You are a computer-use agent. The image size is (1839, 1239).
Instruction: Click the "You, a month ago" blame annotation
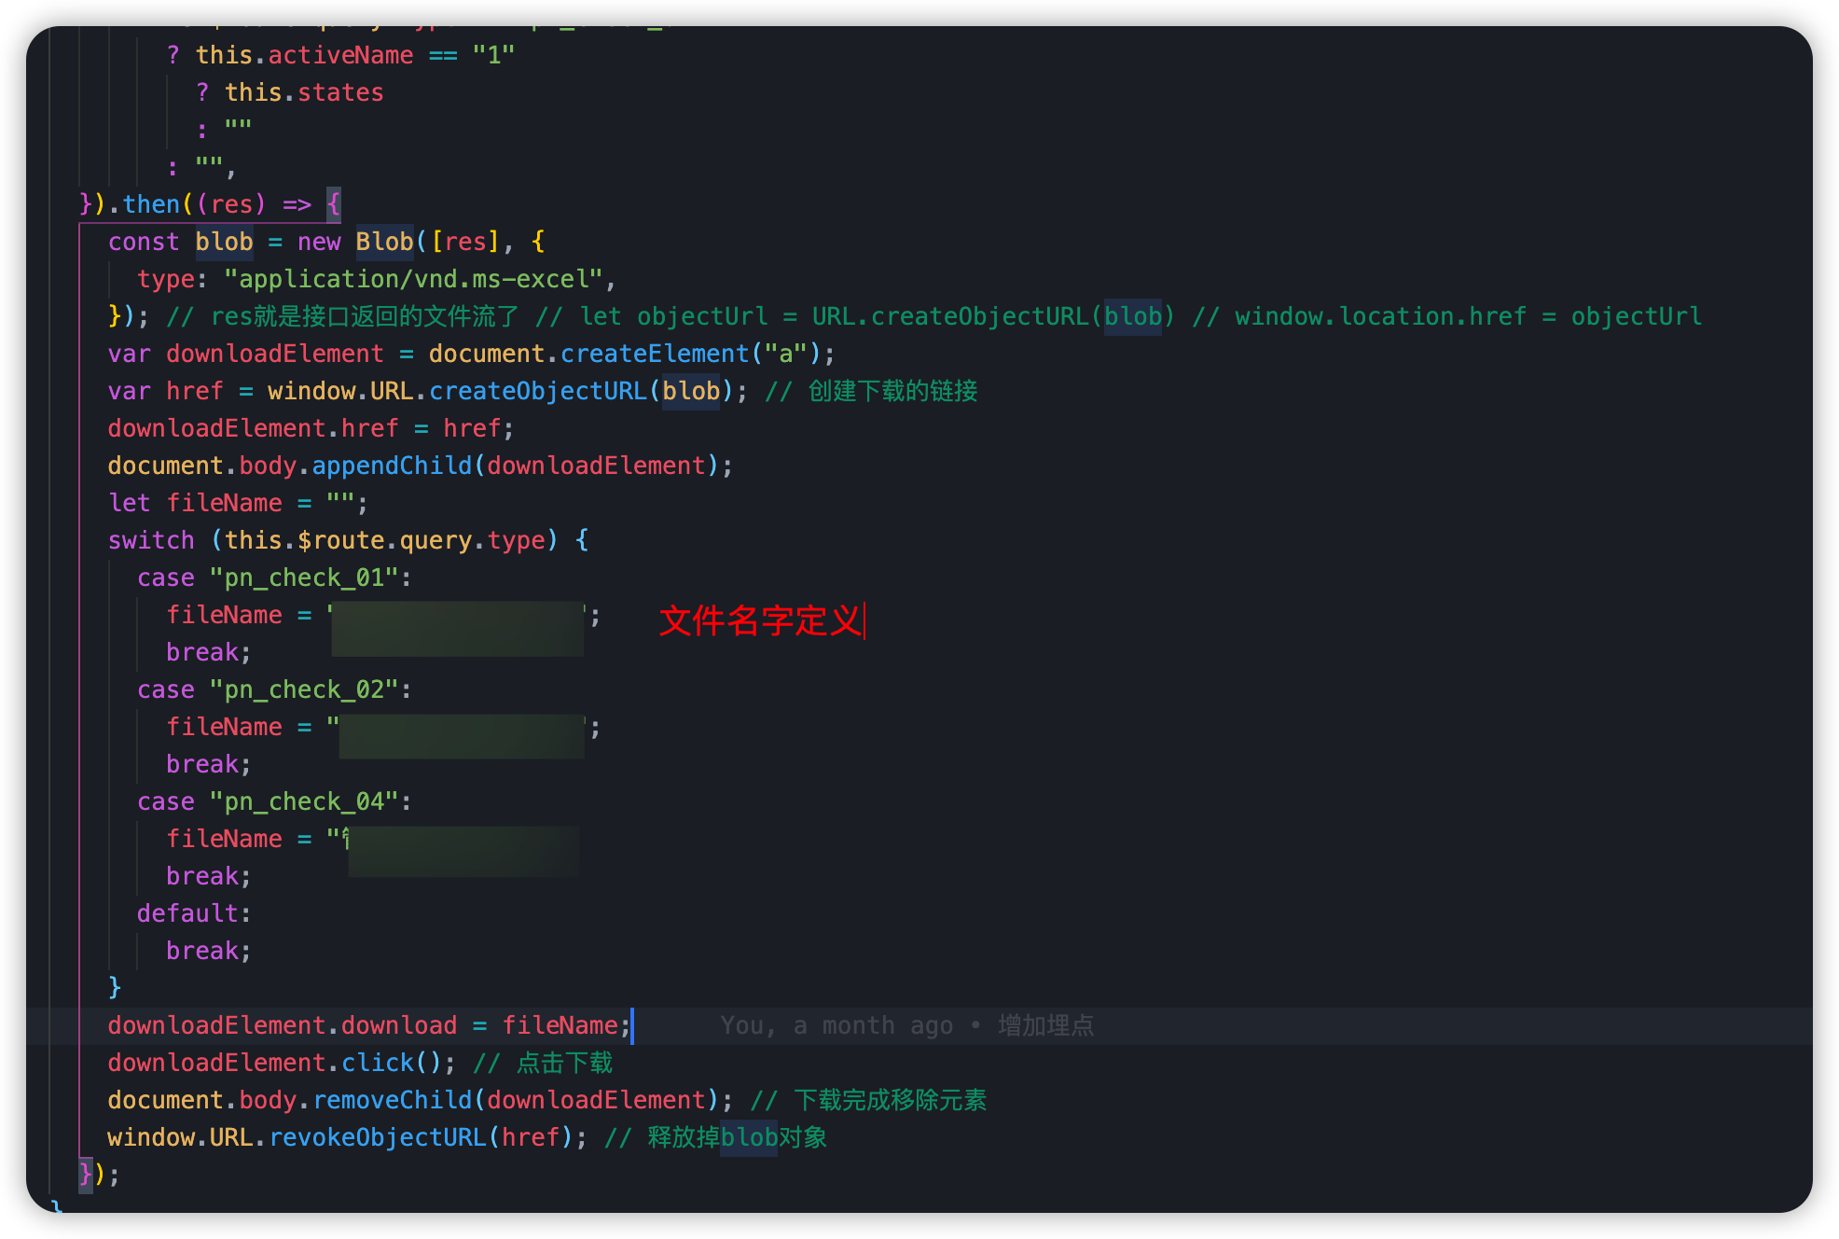pos(836,1025)
